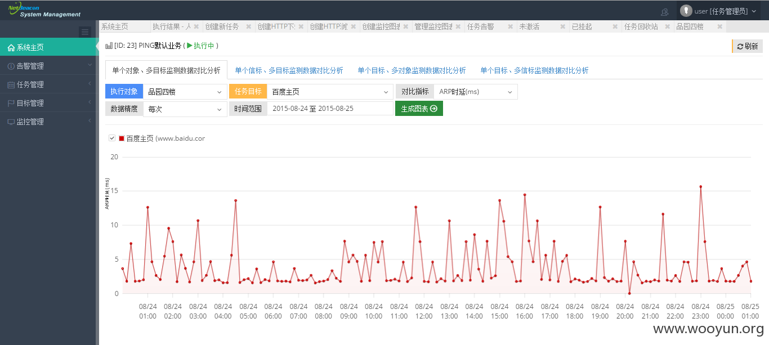769x345 pixels.
Task: Close the 创建新任务 tab
Action: point(248,26)
